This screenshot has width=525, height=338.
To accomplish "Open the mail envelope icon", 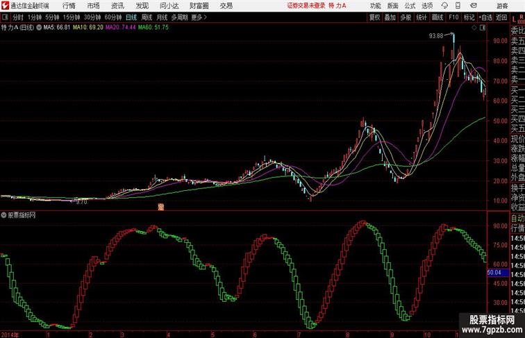I will click(x=474, y=6).
